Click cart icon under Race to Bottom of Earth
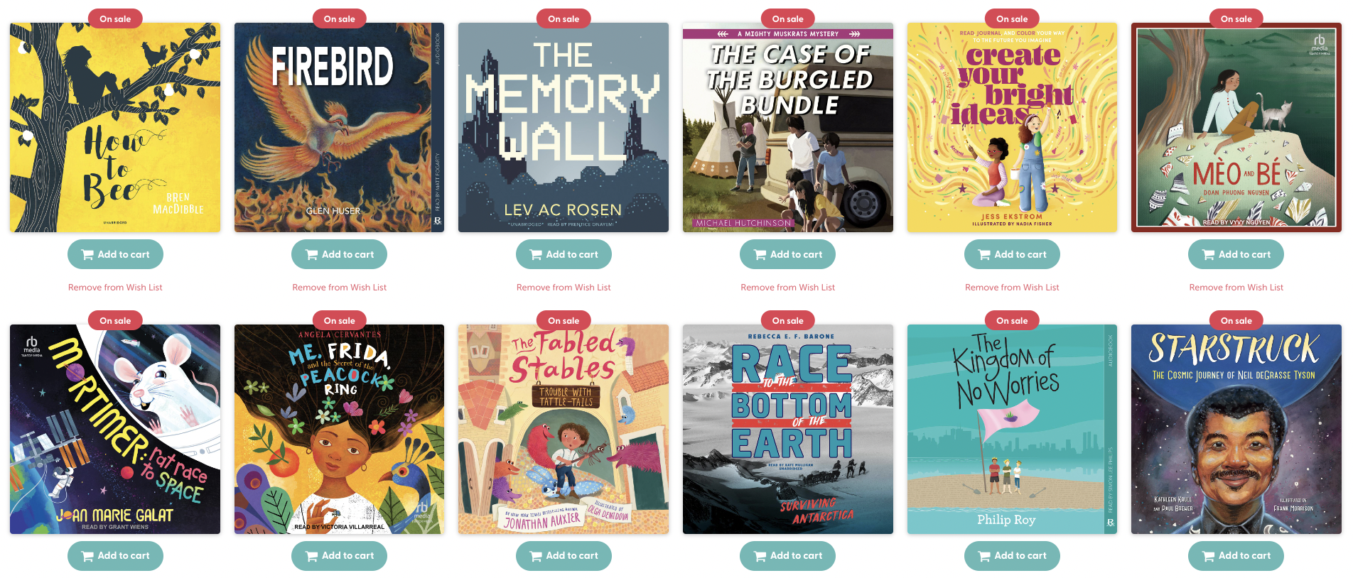Viewport: 1353px width, 578px height. point(760,556)
